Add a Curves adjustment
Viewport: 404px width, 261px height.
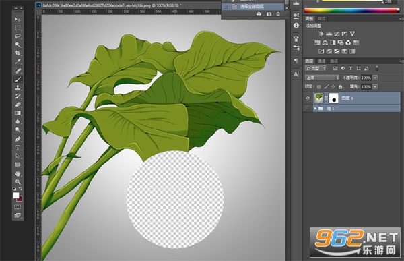pyautogui.click(x=337, y=34)
